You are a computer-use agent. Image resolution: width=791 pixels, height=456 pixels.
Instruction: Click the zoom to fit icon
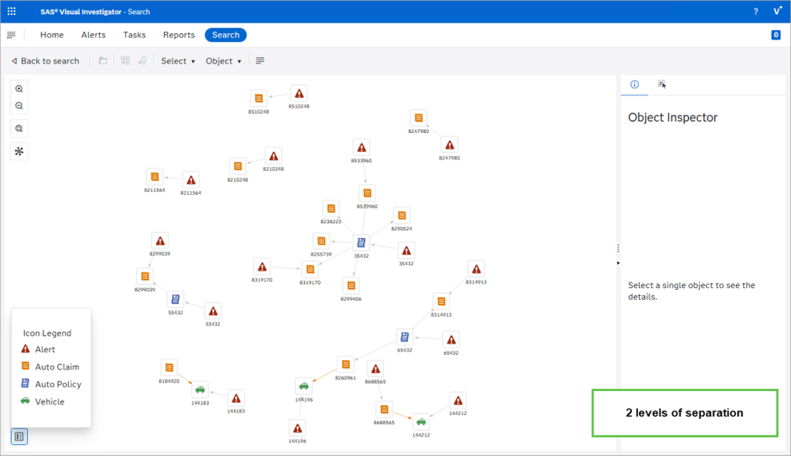(19, 128)
